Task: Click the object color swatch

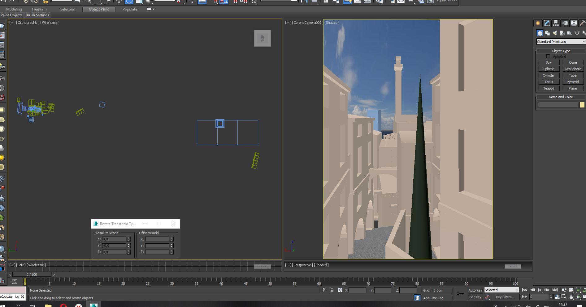Action: click(582, 105)
